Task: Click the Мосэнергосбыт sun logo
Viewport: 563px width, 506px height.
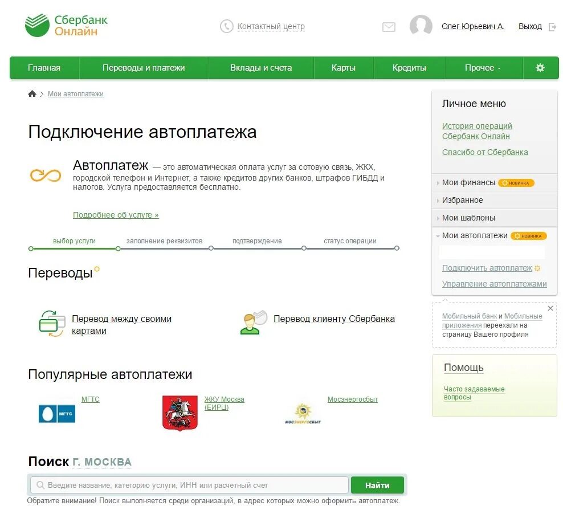Action: (x=303, y=413)
